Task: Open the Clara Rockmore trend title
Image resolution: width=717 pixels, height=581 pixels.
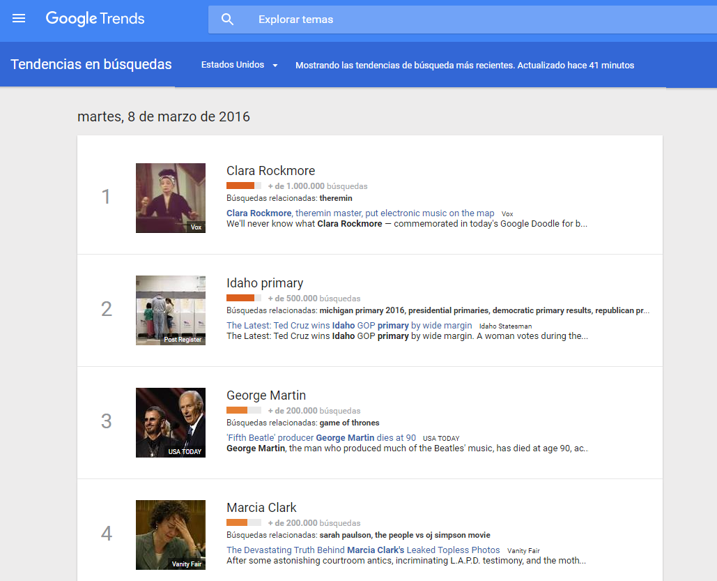Action: click(x=270, y=171)
